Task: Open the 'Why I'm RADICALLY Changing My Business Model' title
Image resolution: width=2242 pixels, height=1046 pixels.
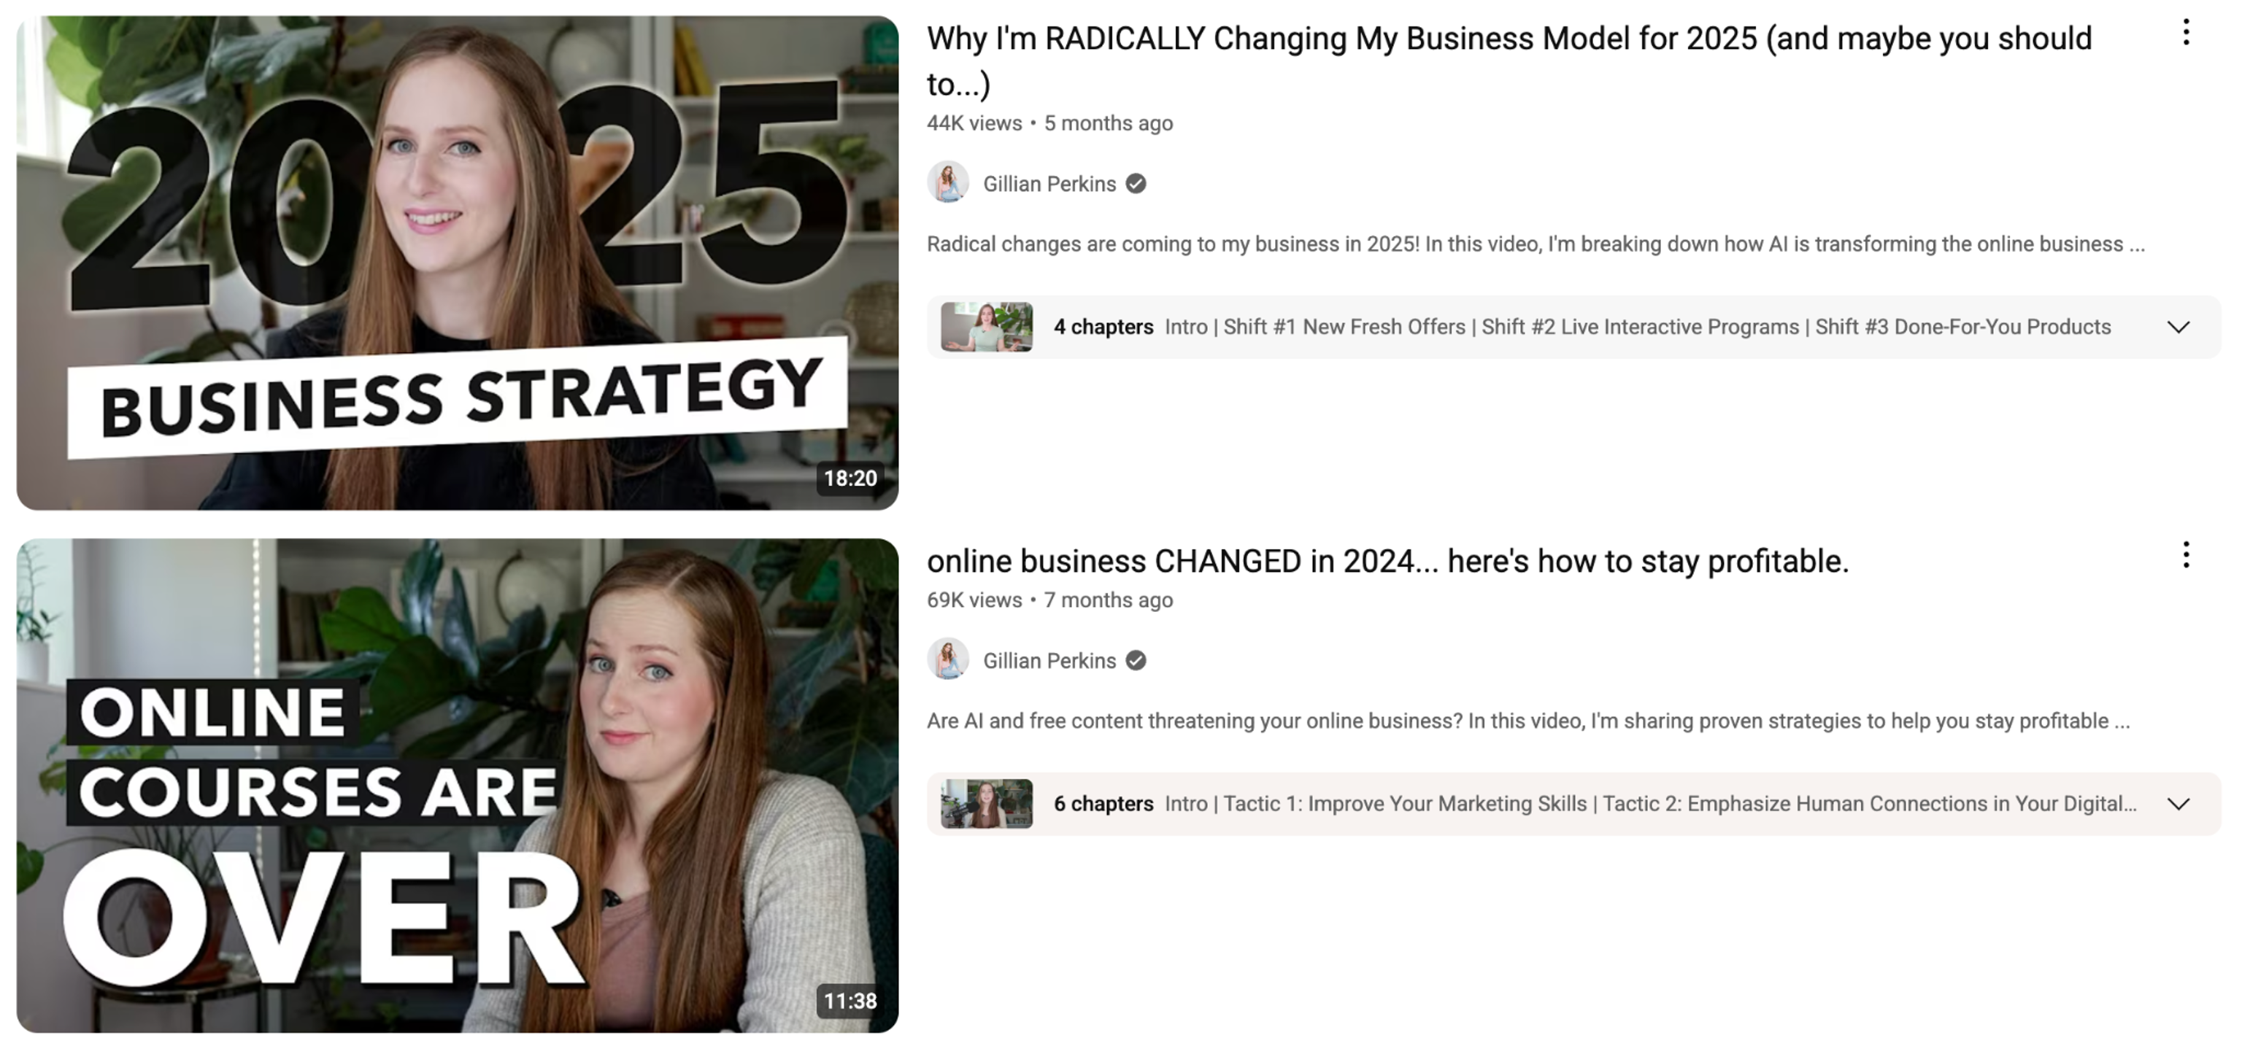Action: pyautogui.click(x=1509, y=61)
